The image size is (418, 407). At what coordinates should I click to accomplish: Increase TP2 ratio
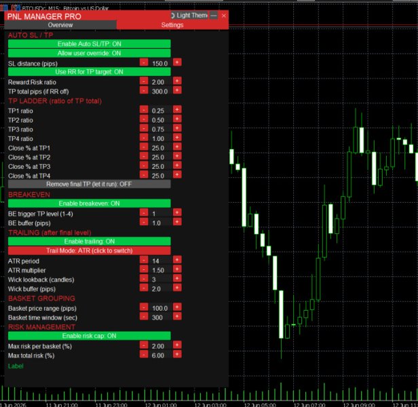pos(177,119)
